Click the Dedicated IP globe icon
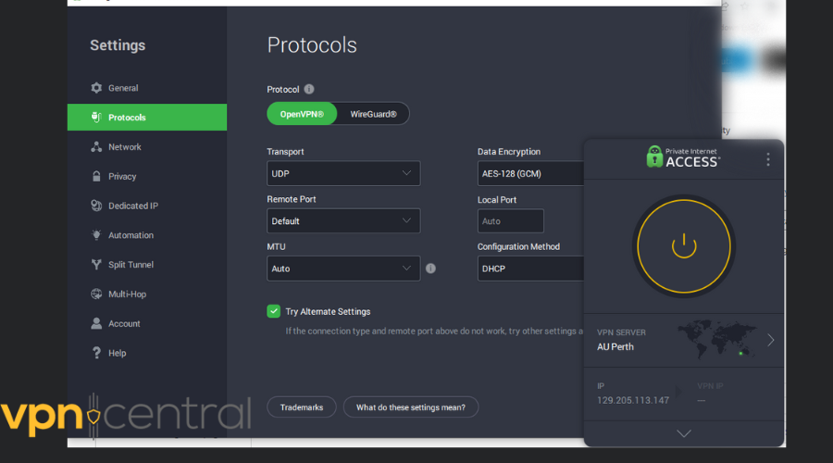The width and height of the screenshot is (833, 463). pos(96,206)
